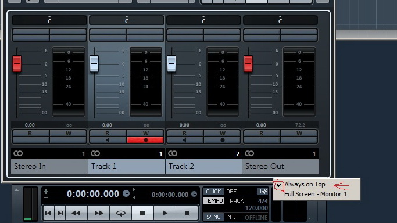Enable Write automation on Stereo In
The image size is (397, 223).
tap(68, 133)
